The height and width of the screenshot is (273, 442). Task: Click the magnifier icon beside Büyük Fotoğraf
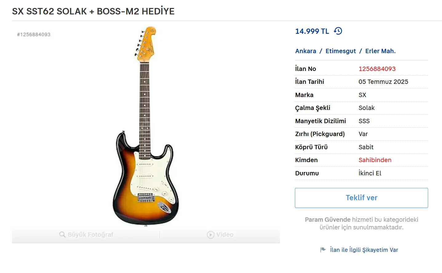coord(62,235)
